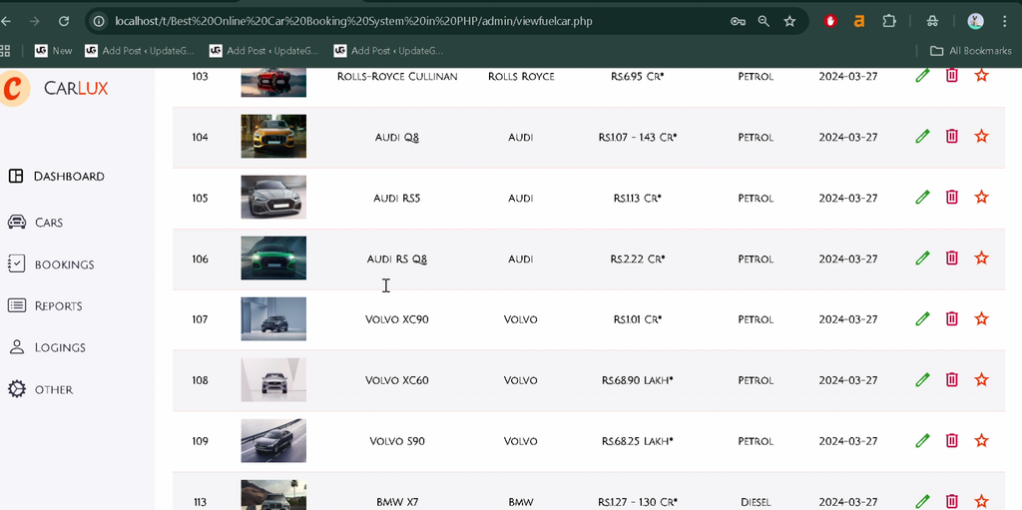Open the "New" bookmark
The width and height of the screenshot is (1022, 510).
[x=54, y=51]
